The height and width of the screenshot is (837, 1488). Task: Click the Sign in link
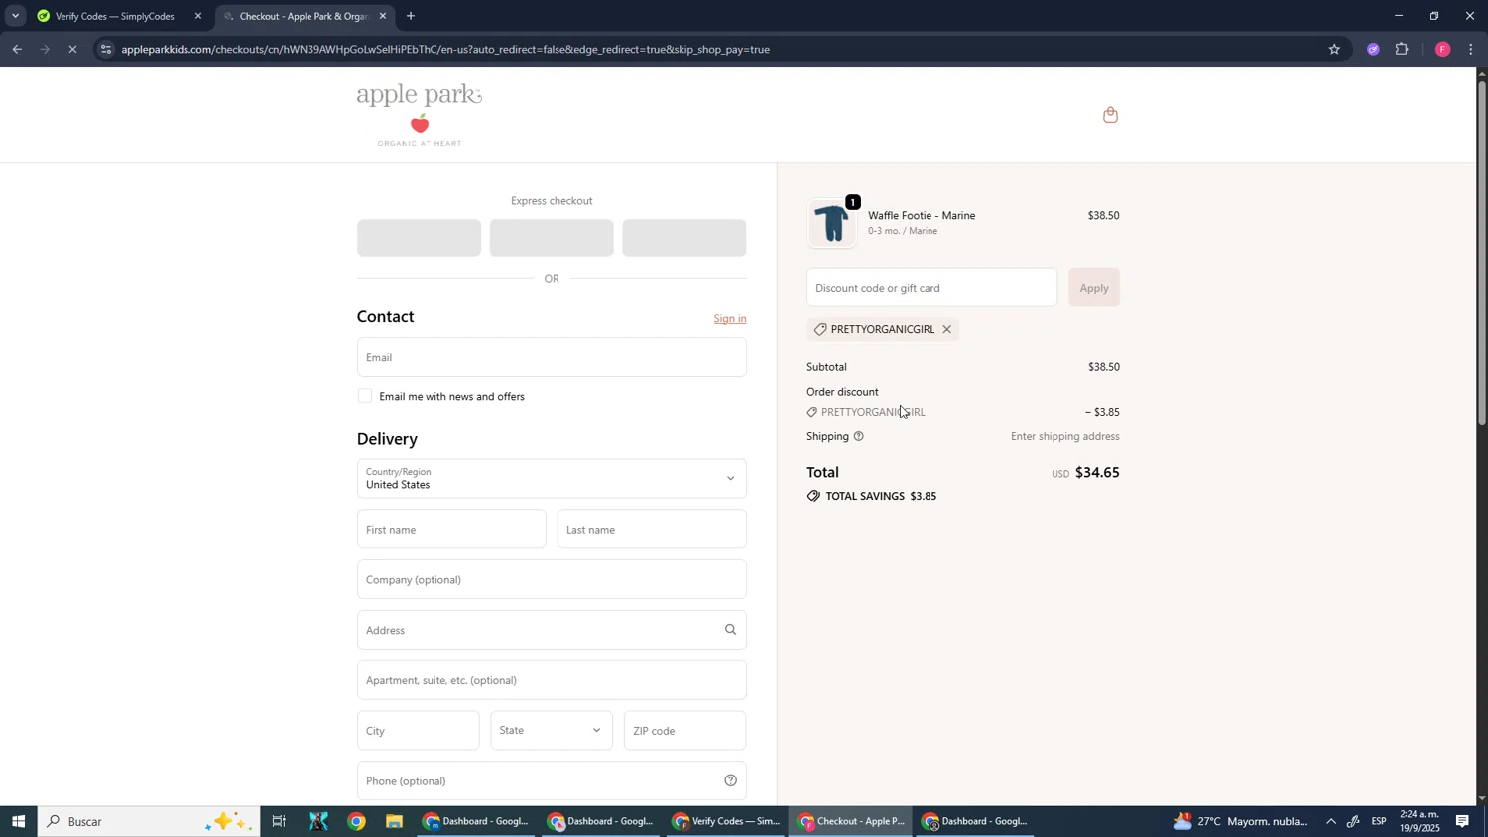coord(730,319)
